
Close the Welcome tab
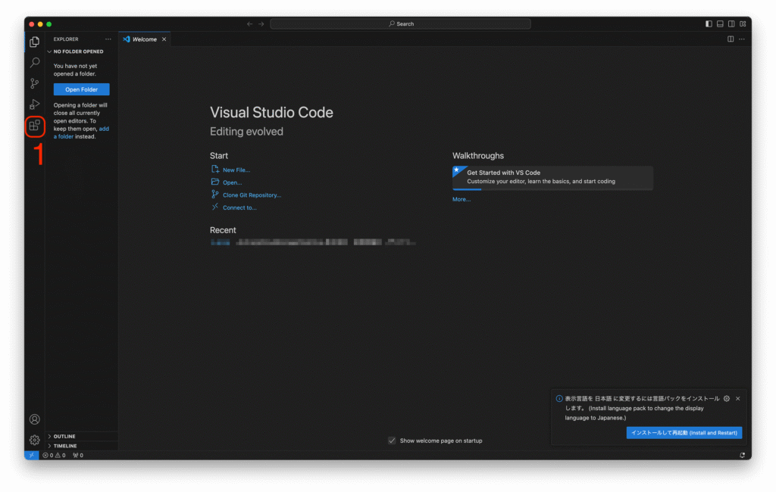tap(164, 39)
